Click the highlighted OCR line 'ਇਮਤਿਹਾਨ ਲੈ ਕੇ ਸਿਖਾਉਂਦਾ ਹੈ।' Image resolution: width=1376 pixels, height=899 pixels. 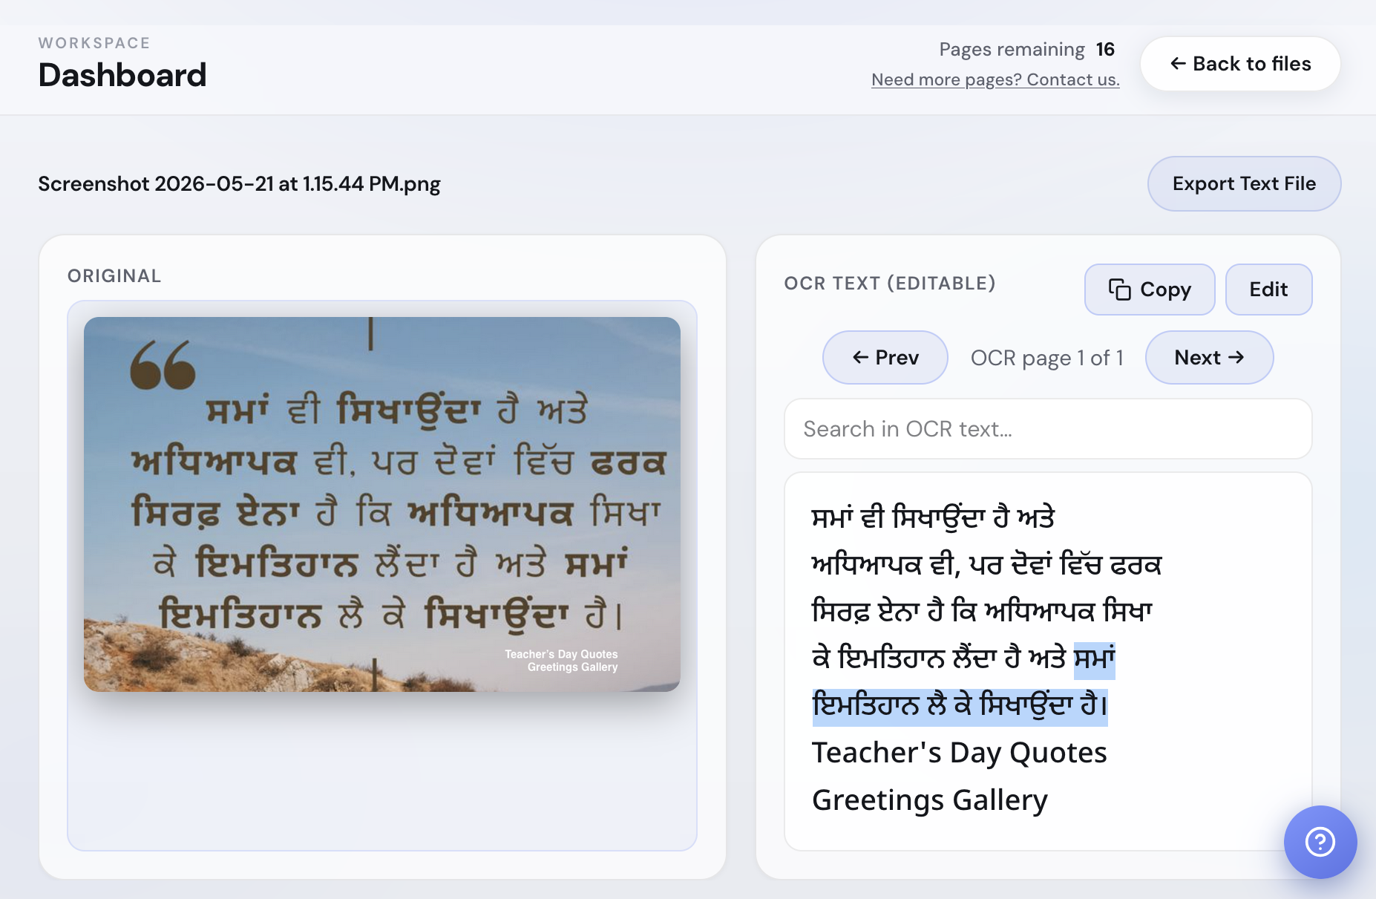point(960,705)
